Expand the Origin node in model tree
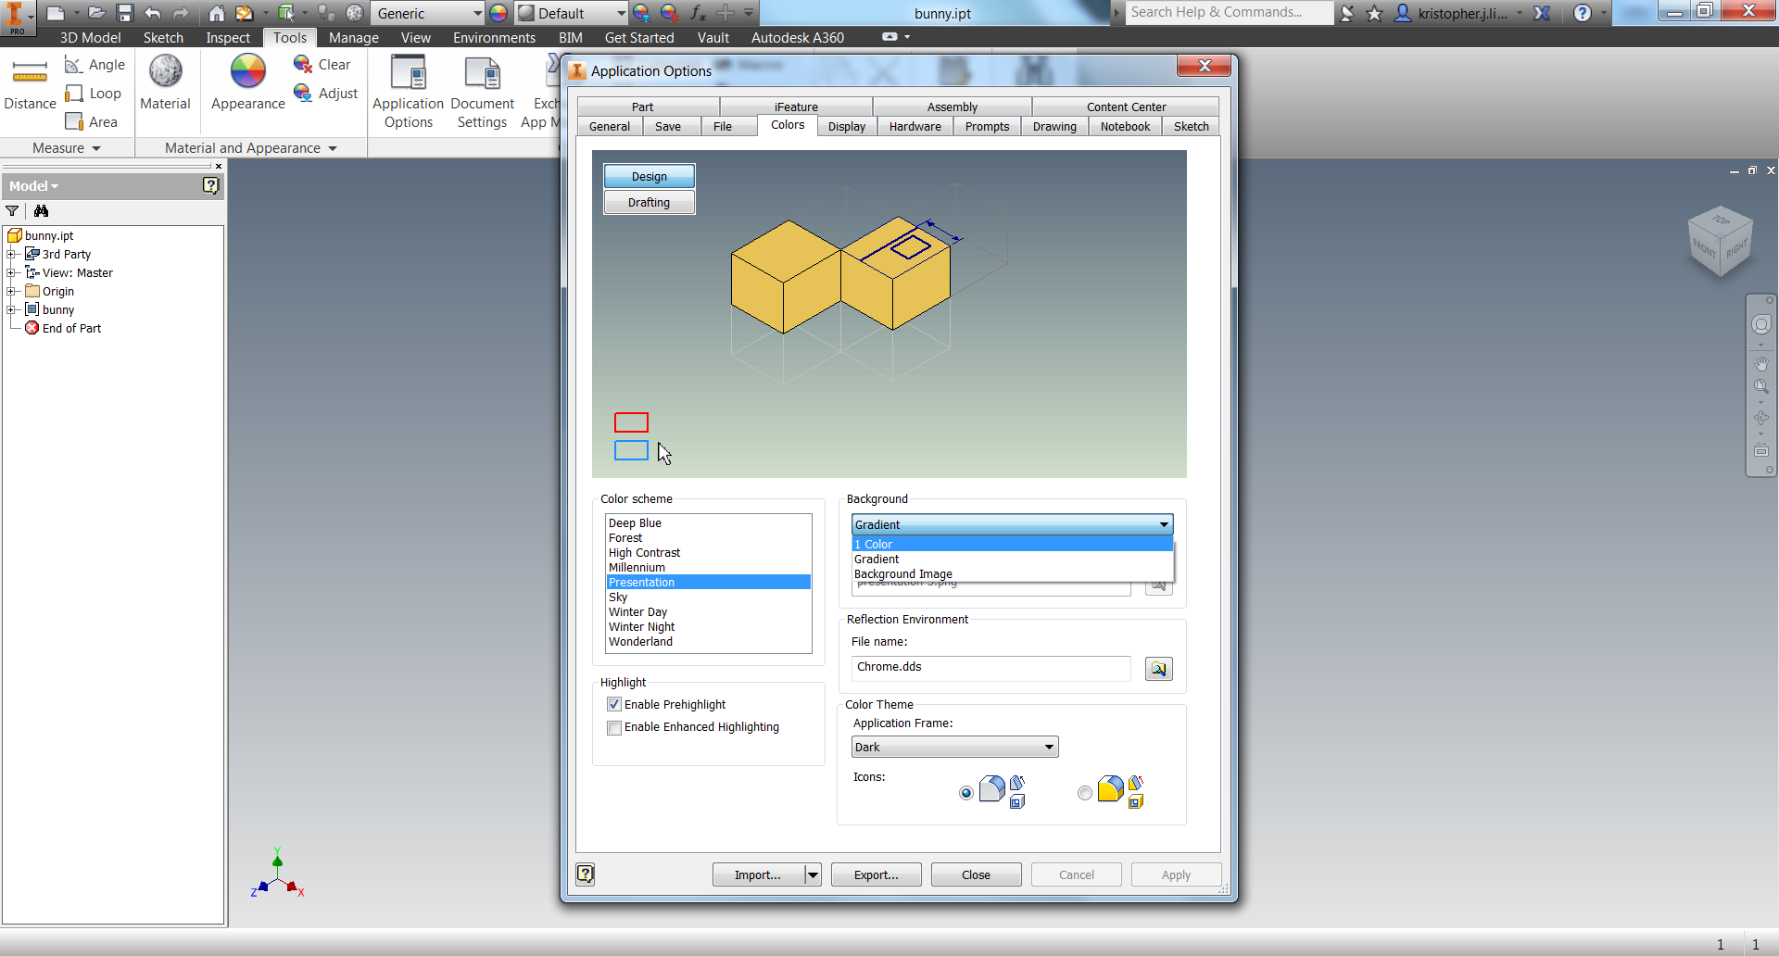 [12, 291]
